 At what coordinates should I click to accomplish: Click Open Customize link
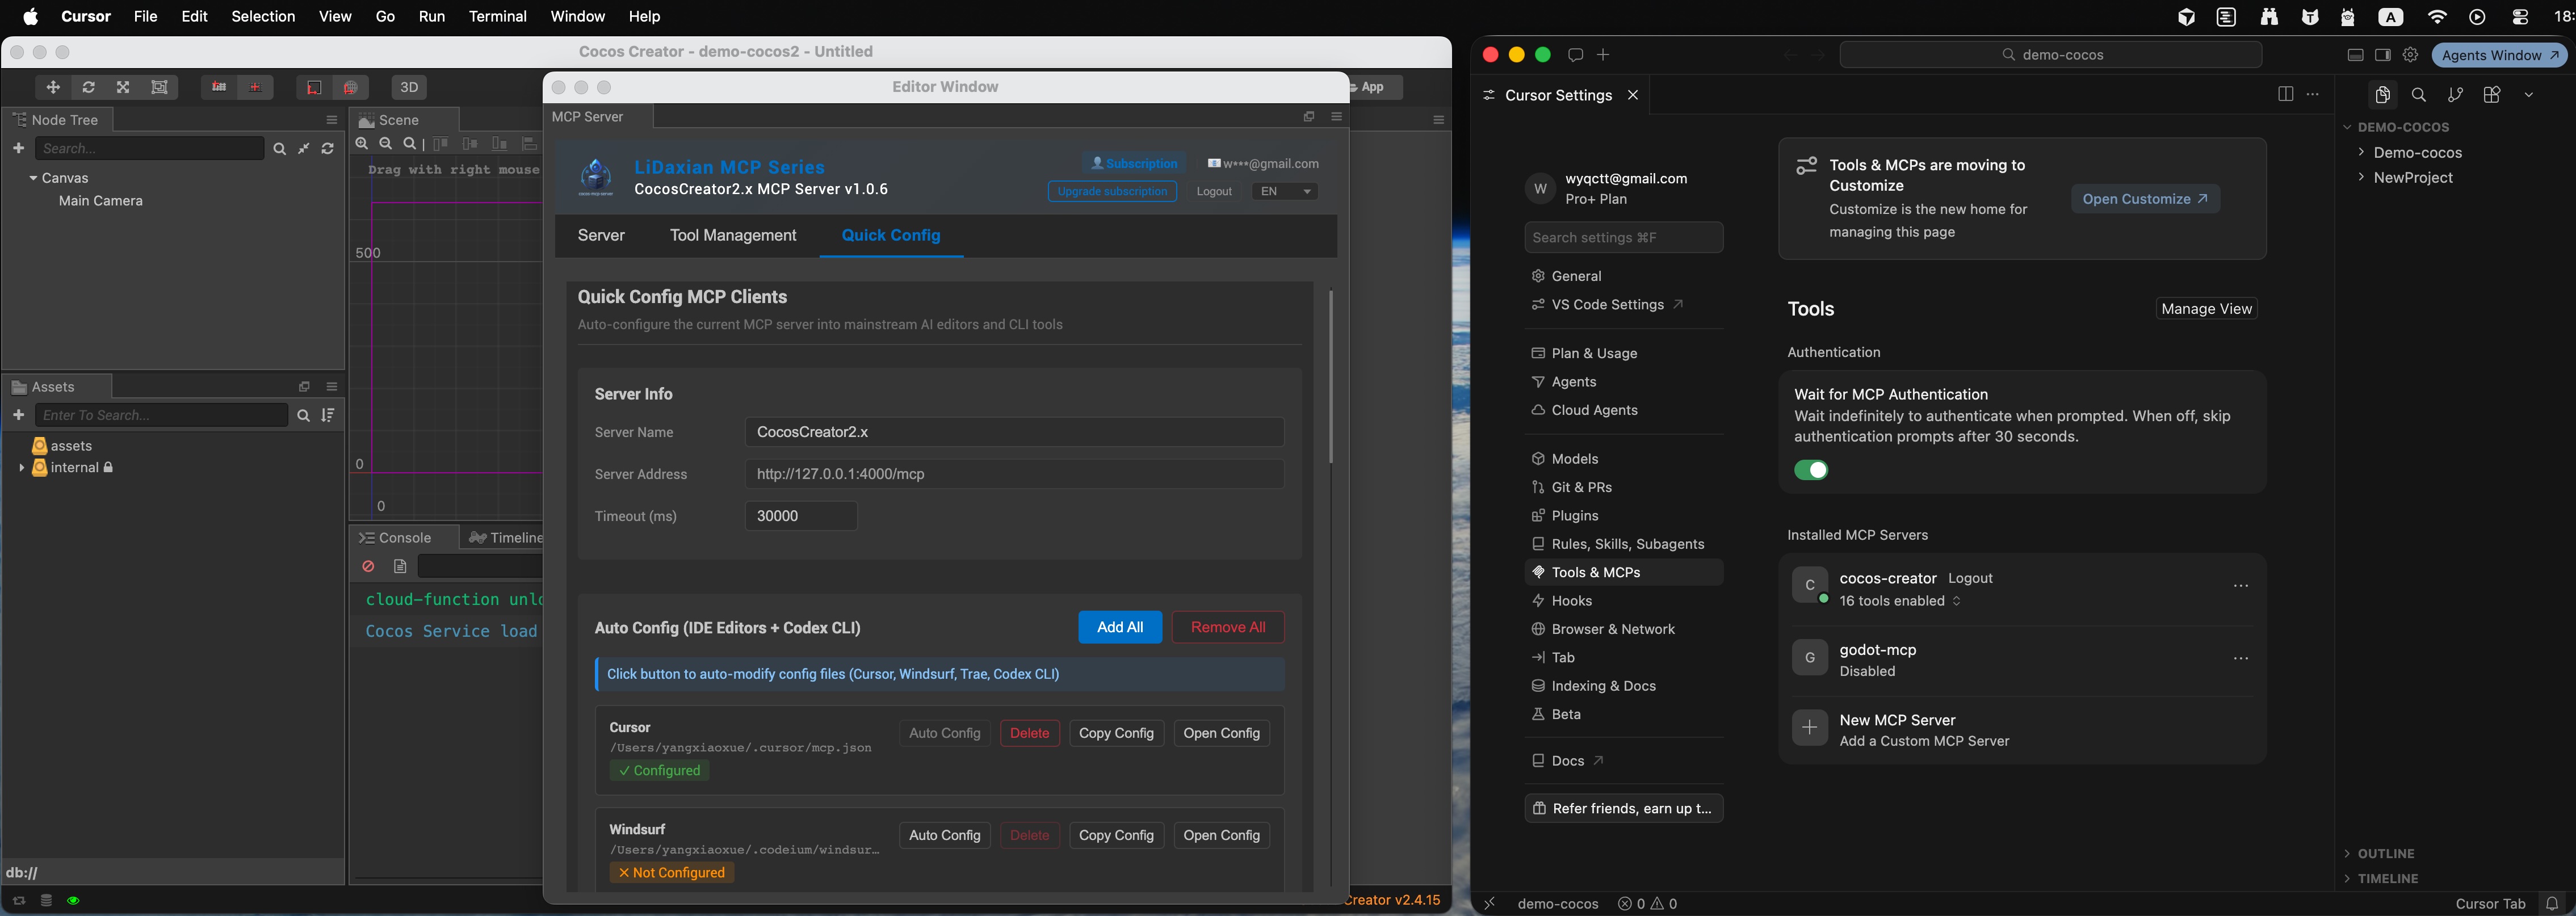[x=2145, y=199]
